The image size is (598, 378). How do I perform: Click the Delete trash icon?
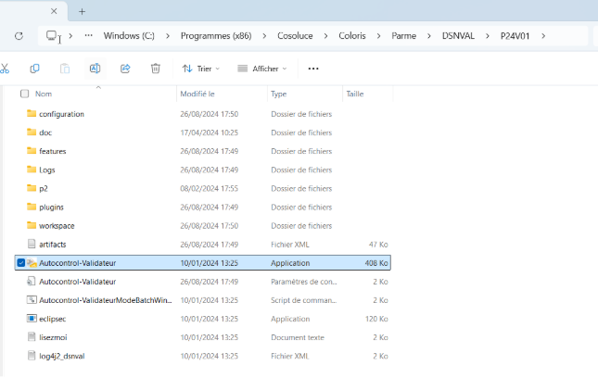tap(156, 69)
